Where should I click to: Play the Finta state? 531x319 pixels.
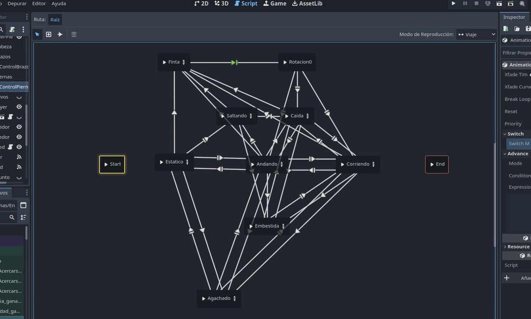[x=164, y=62]
